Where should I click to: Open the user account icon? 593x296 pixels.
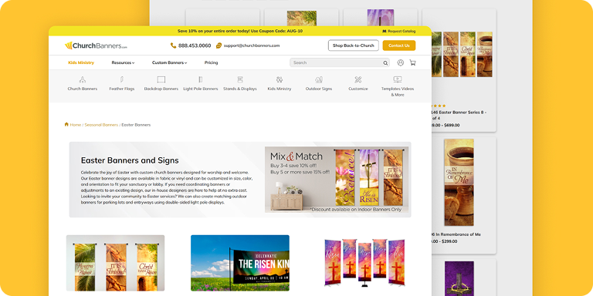coord(401,62)
